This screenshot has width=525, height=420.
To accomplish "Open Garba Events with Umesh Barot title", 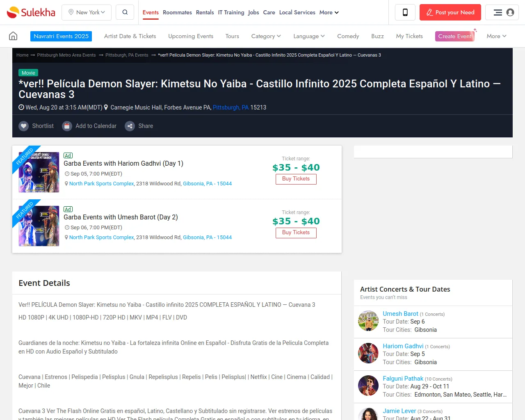I will click(121, 217).
